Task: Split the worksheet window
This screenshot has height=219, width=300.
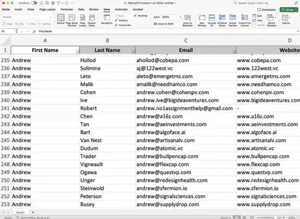Action: (x=257, y=16)
